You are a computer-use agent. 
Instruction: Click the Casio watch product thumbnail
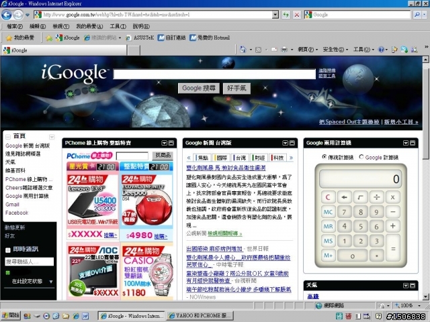coord(147,272)
